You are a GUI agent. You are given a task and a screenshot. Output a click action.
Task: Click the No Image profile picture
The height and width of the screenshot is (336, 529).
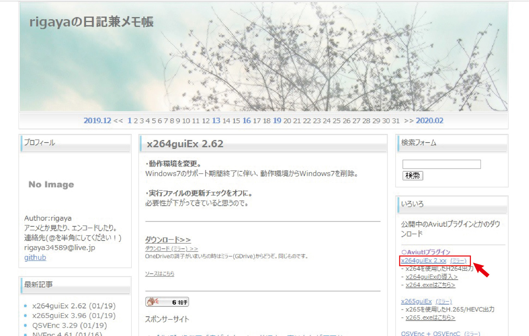coord(51,185)
